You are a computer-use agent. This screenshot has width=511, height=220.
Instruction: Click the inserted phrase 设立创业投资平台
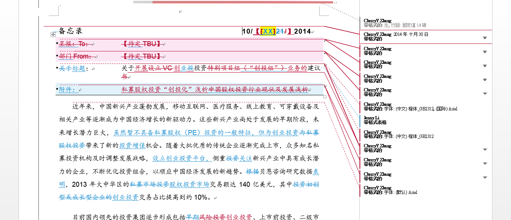click(x=179, y=158)
